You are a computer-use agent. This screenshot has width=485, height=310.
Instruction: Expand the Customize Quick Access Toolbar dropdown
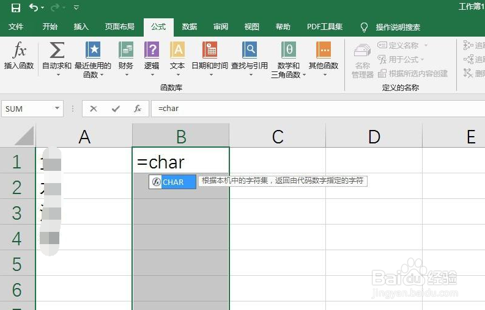(76, 8)
